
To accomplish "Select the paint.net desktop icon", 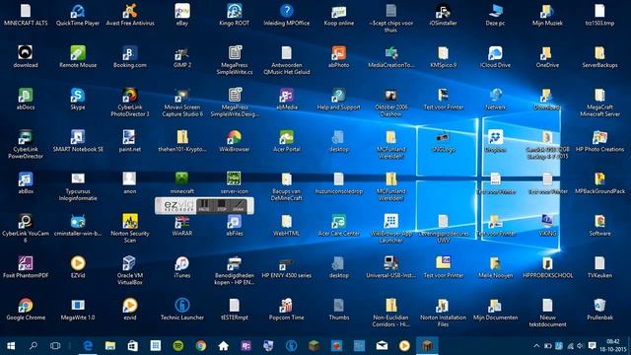I will [130, 141].
